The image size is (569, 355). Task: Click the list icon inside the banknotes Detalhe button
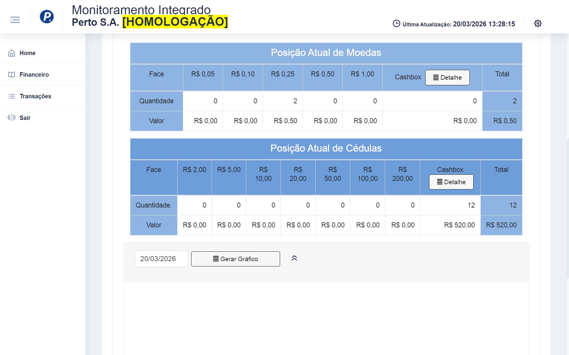click(x=439, y=182)
